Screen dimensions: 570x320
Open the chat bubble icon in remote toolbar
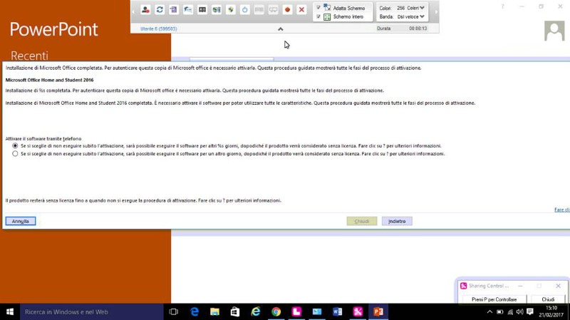188,10
